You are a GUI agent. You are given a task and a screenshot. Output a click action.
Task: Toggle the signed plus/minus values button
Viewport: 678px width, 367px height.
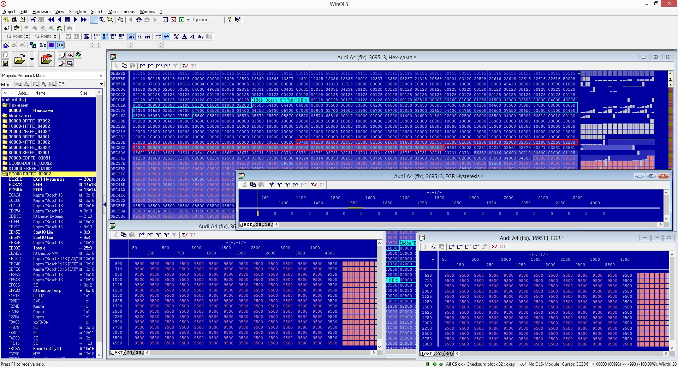pyautogui.click(x=166, y=36)
